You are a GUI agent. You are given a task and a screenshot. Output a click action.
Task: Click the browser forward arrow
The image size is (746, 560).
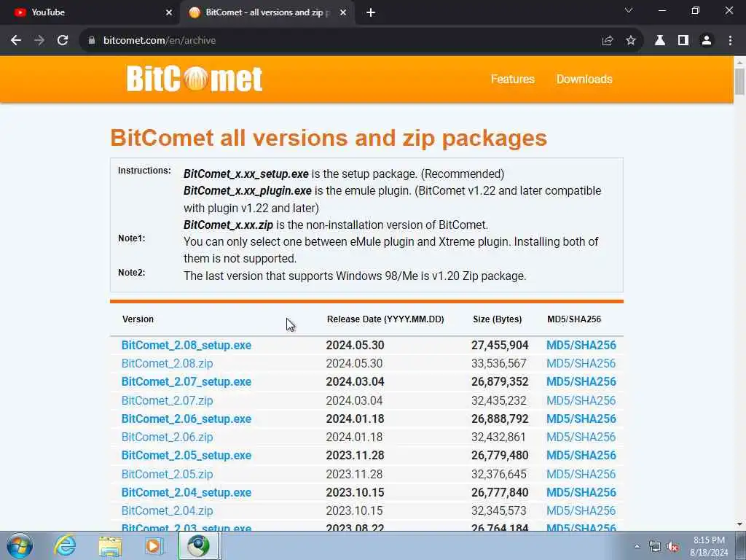39,41
